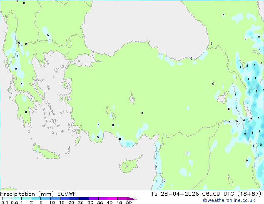This screenshot has width=264, height=204.
Task: Click the "06..09 UTC" time range text
Action: point(218,194)
